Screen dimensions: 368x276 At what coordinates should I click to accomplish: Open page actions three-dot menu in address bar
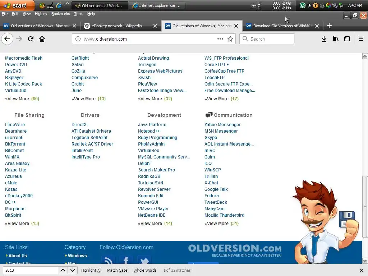[220, 39]
